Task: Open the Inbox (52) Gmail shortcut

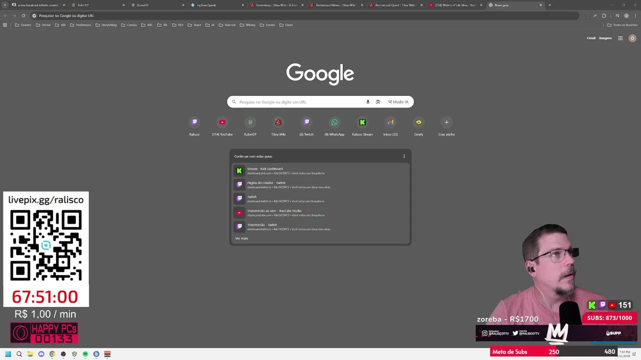Action: coord(391,126)
